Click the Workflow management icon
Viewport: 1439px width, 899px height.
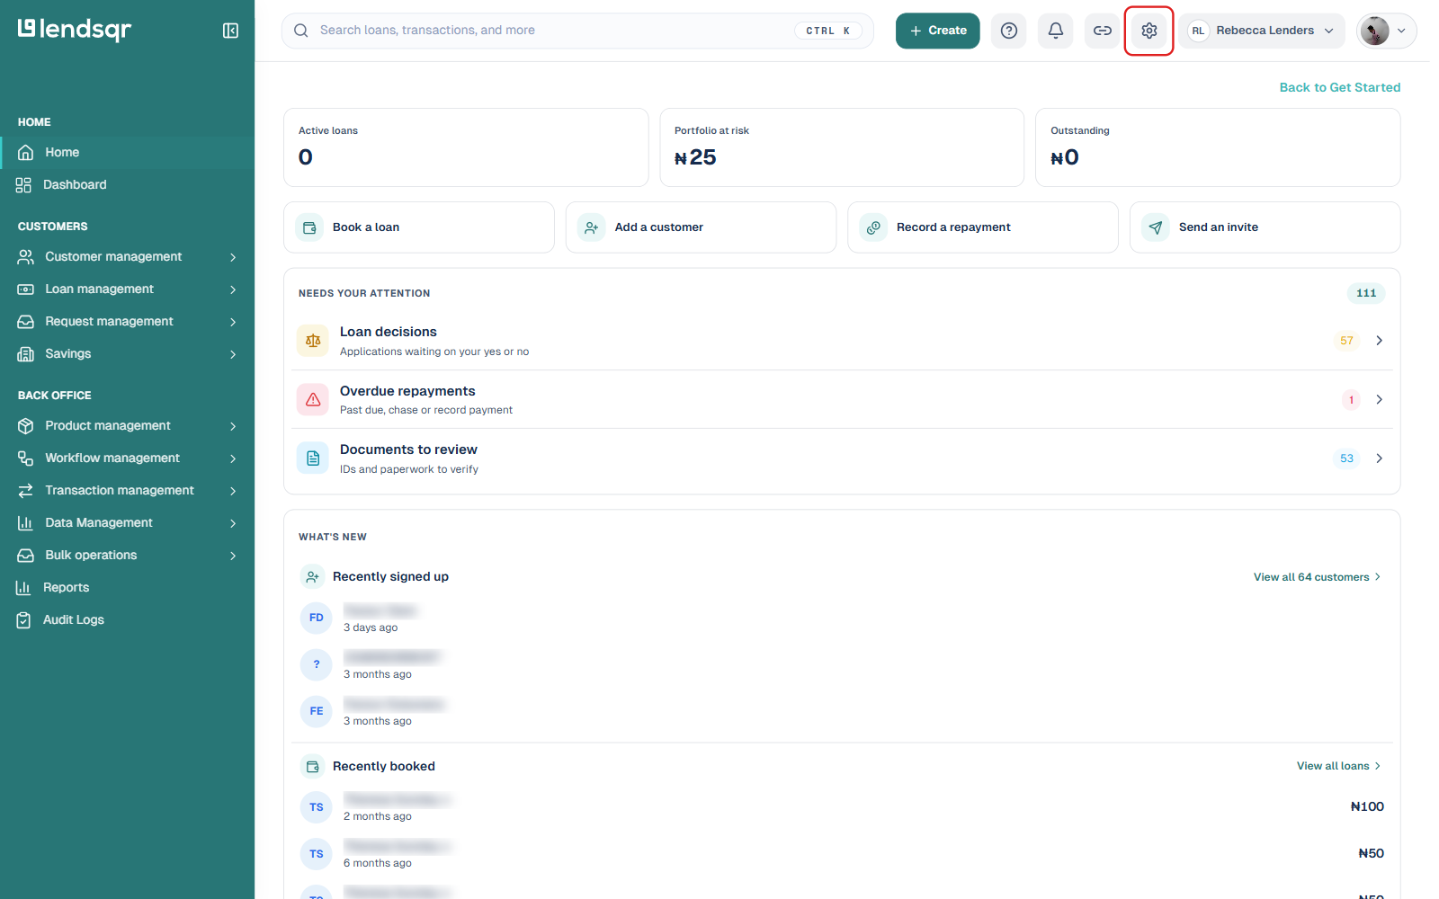[25, 458]
